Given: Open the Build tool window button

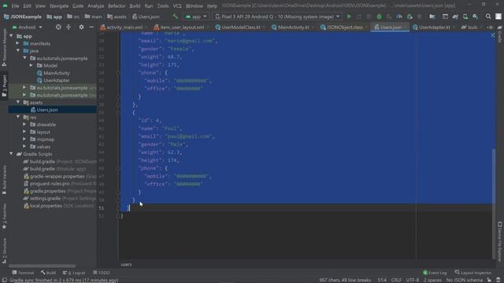Looking at the screenshot, I should [x=49, y=273].
